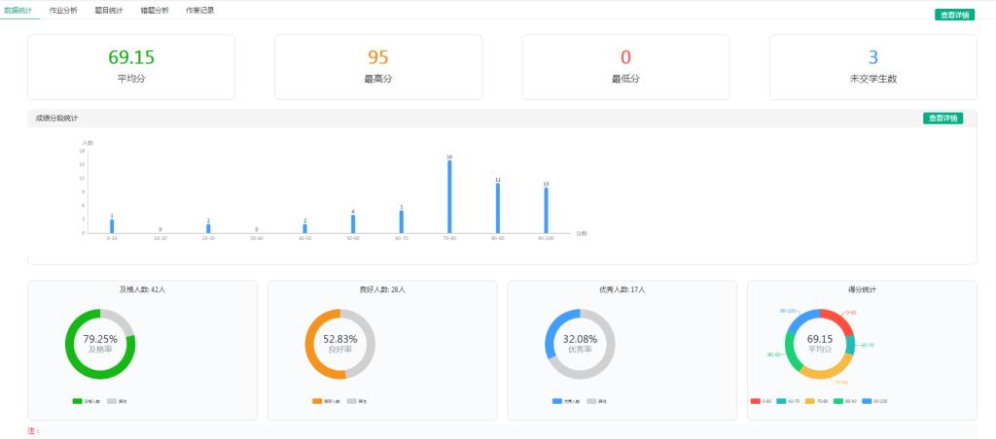Click the active 数据统计 tab
The image size is (996, 439).
point(18,10)
